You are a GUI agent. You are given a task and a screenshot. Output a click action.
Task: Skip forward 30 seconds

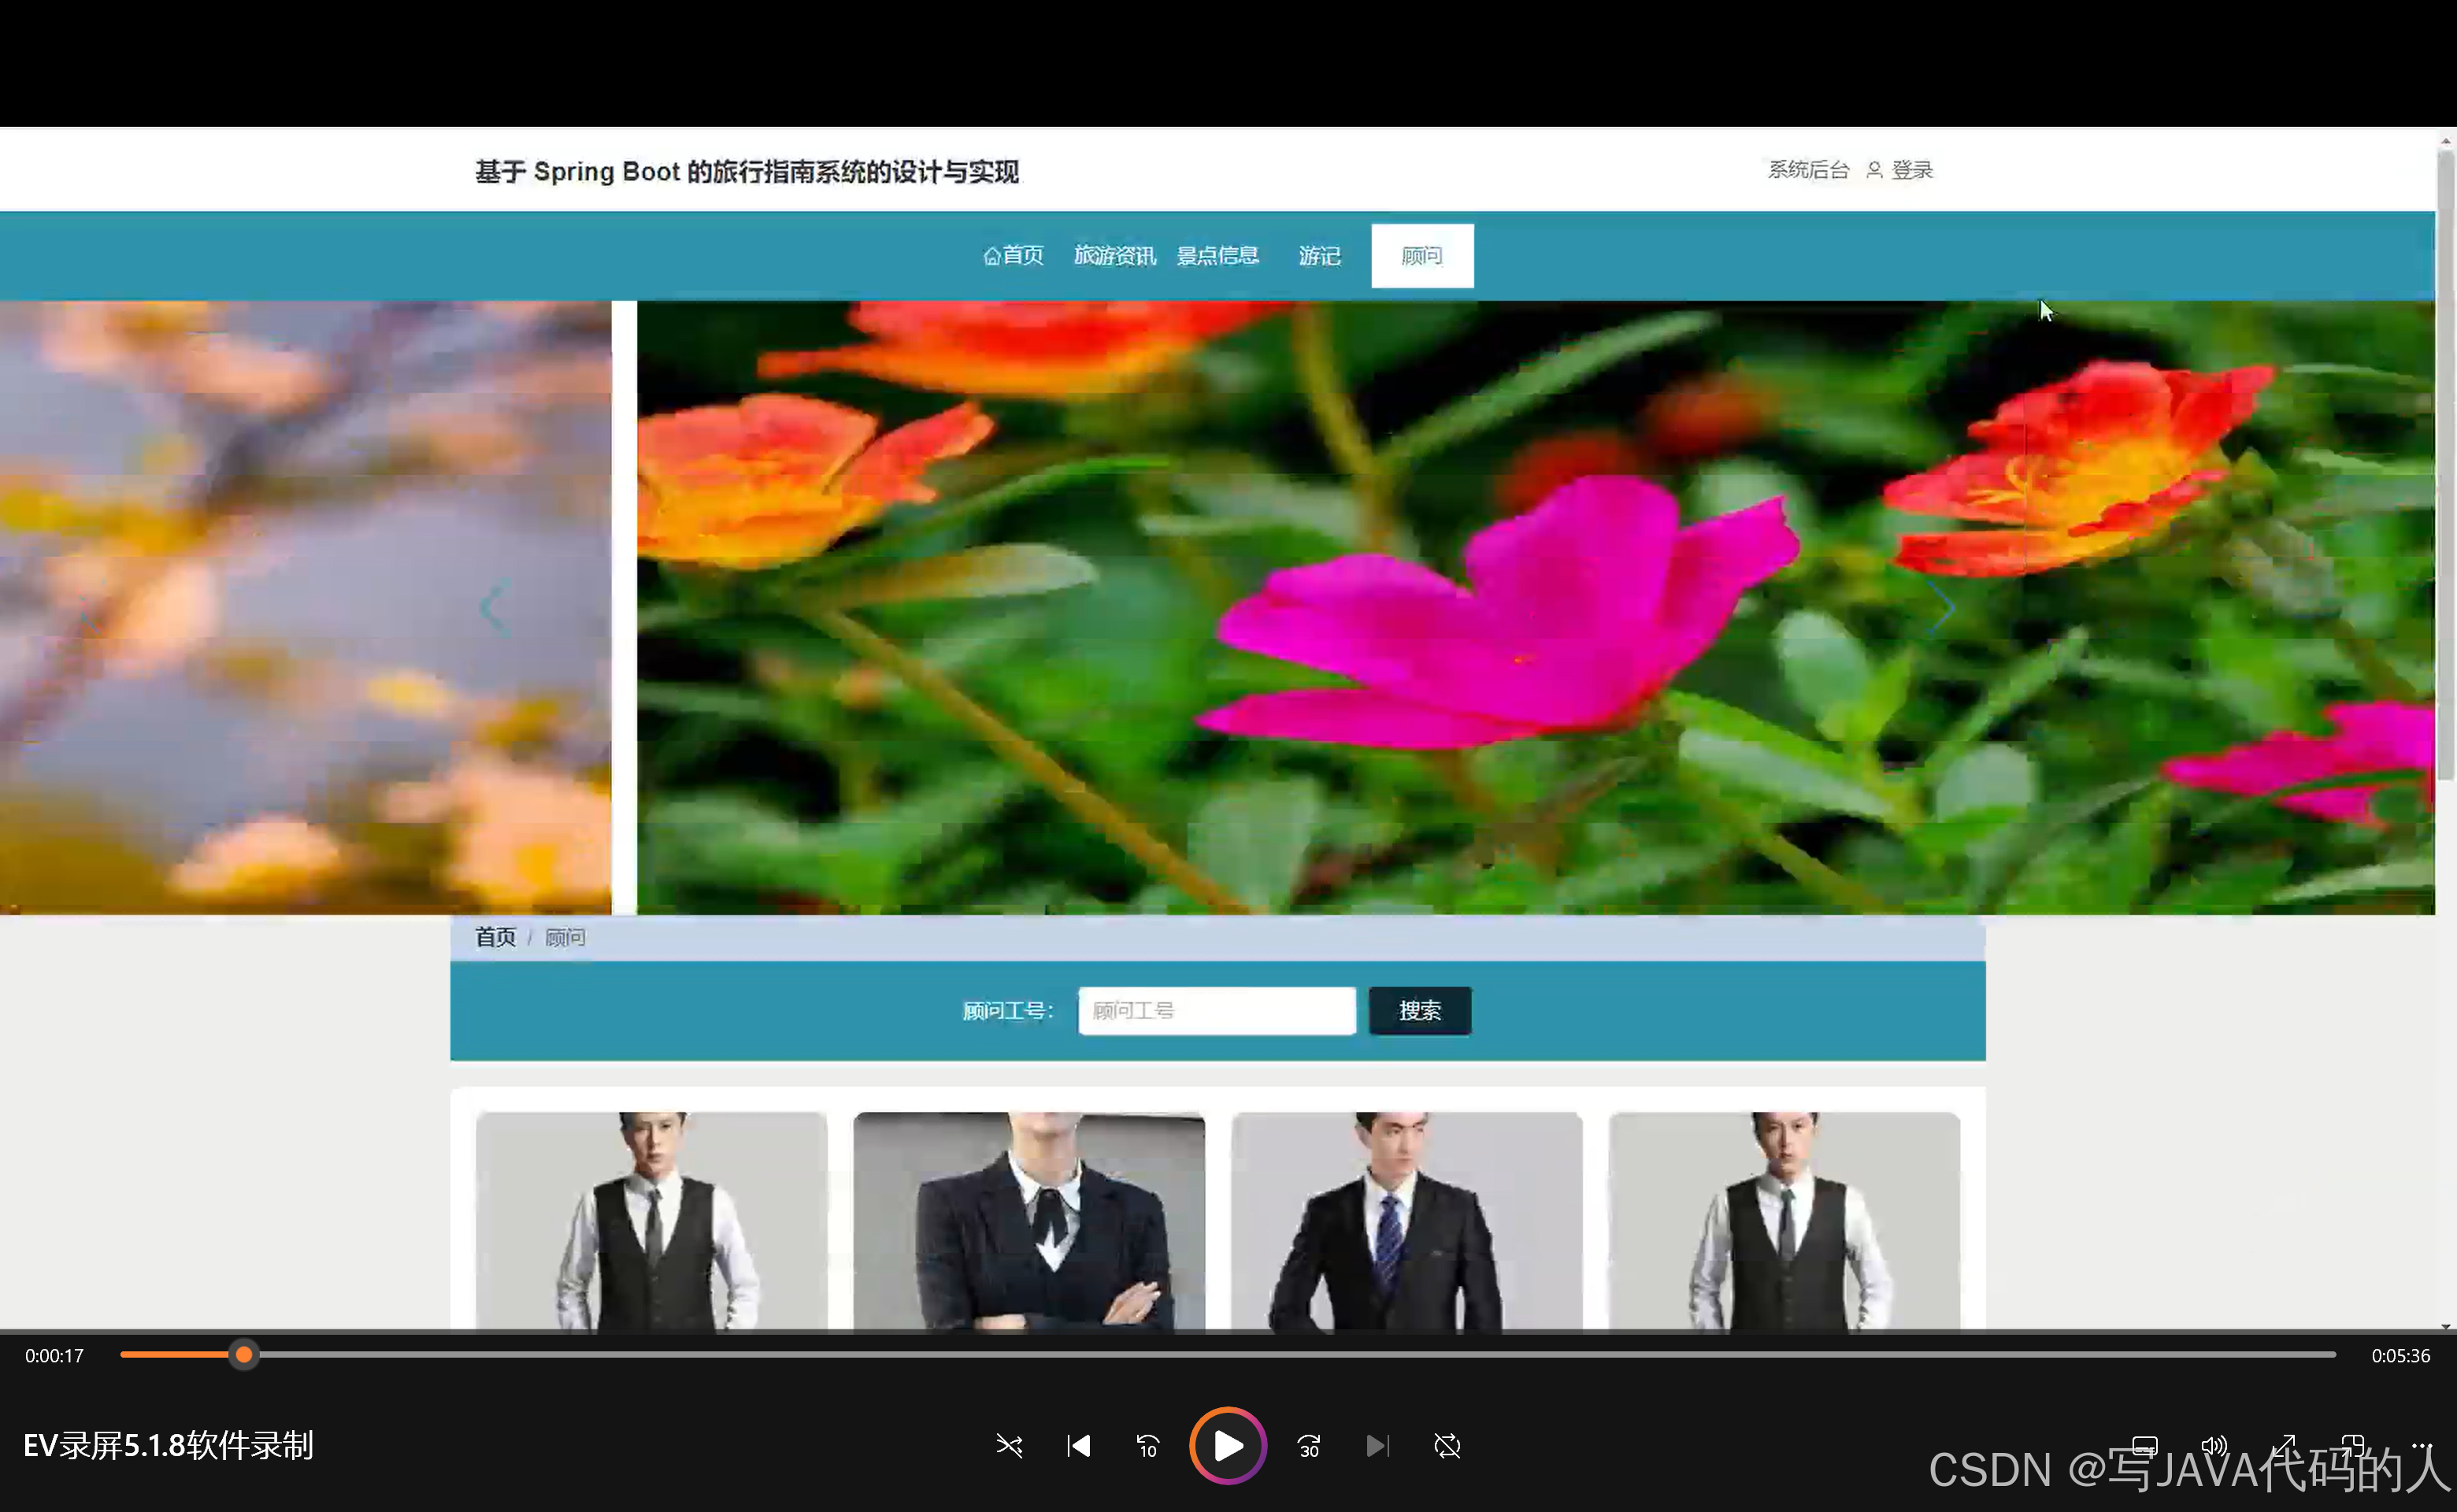[1308, 1446]
